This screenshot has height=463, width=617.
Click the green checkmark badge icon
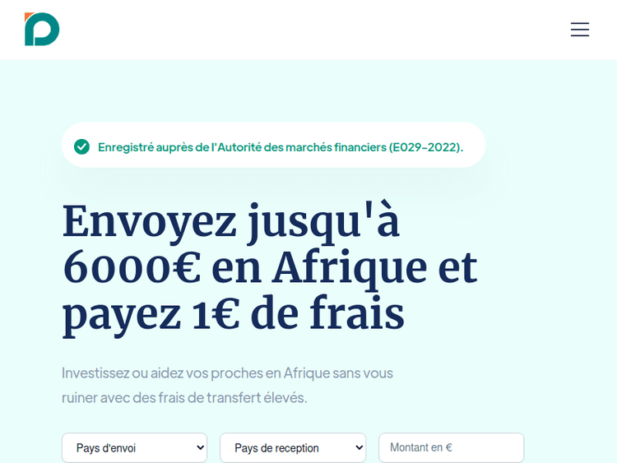click(x=81, y=146)
